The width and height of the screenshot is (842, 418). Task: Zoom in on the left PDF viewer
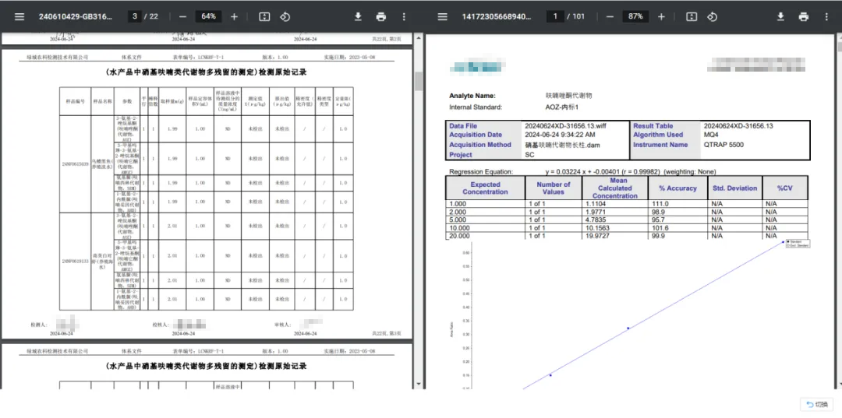(x=235, y=16)
